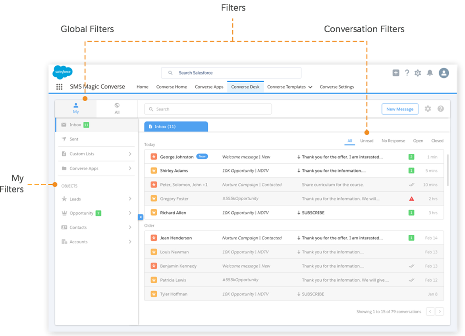Screen dimensions: 465x336
Task: Open the Converse Templates dropdown arrow
Action: (311, 87)
